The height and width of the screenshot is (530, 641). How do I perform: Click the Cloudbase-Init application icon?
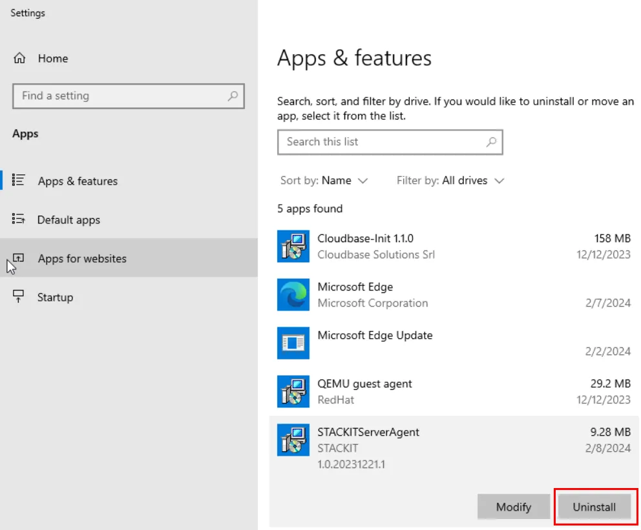(x=293, y=246)
